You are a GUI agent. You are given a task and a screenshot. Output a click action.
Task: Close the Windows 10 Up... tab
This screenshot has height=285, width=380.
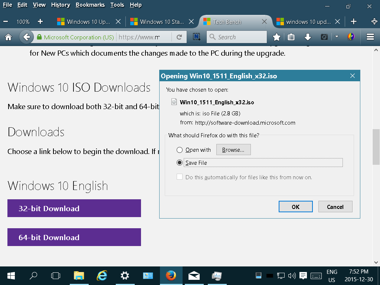pos(118,22)
